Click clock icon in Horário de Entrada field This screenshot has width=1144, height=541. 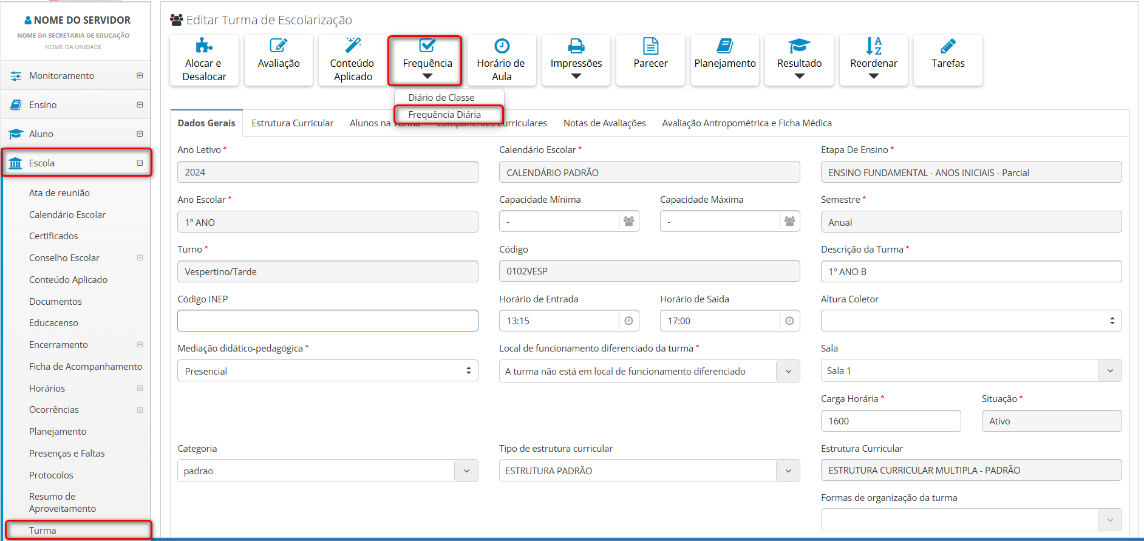click(x=628, y=321)
